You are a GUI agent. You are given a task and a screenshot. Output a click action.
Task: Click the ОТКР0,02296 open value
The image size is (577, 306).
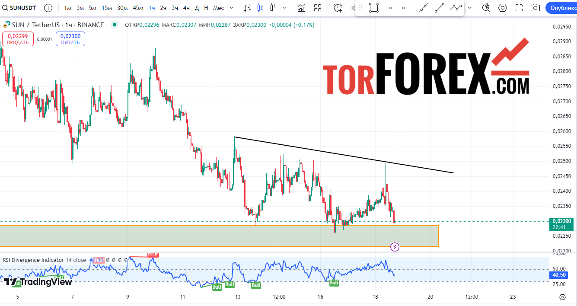point(142,25)
